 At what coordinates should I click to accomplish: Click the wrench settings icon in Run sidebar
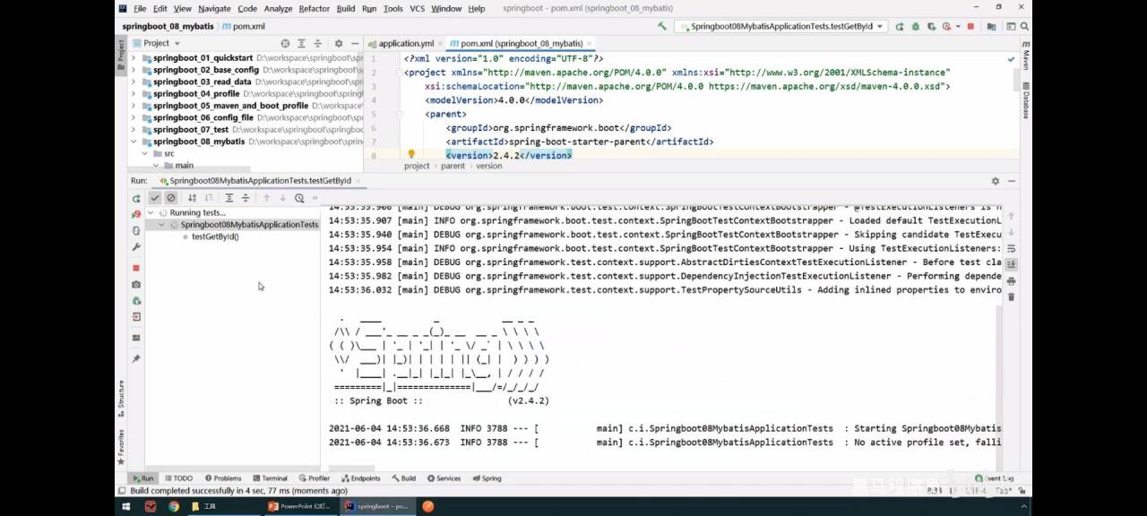click(136, 246)
